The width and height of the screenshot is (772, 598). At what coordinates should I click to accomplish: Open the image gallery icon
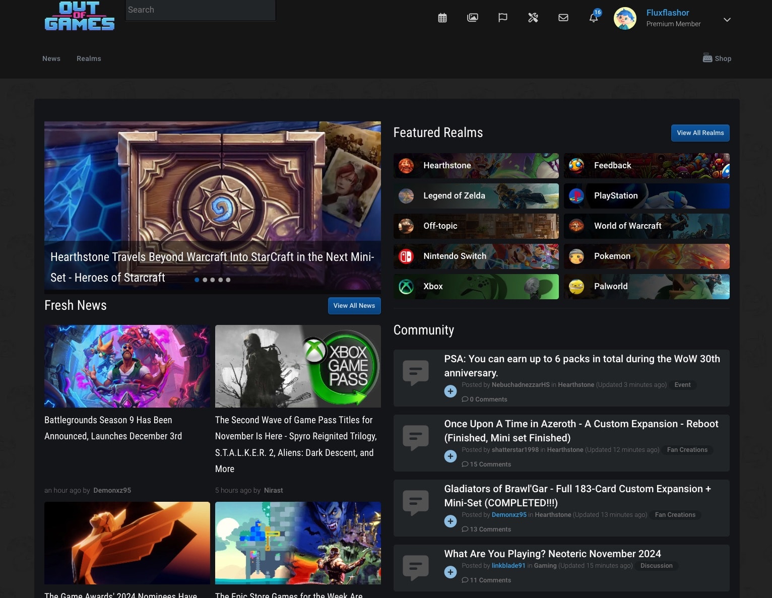[x=473, y=18]
